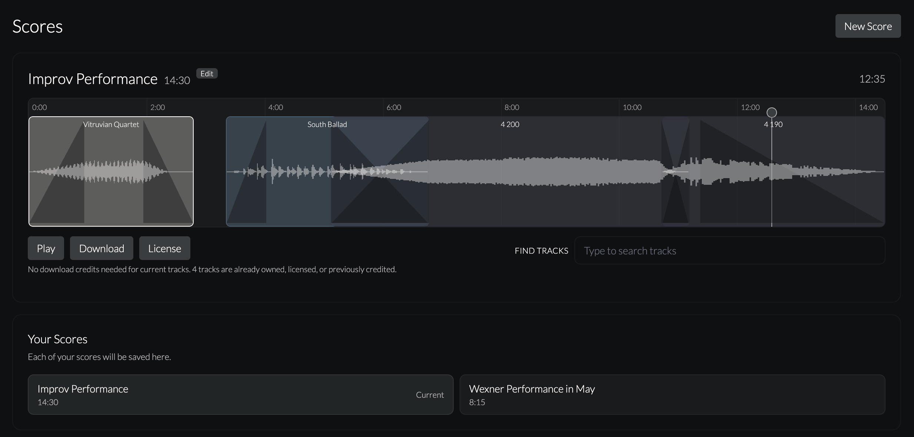Screen dimensions: 914x437
Task: Click the Download button
Action: pos(101,248)
